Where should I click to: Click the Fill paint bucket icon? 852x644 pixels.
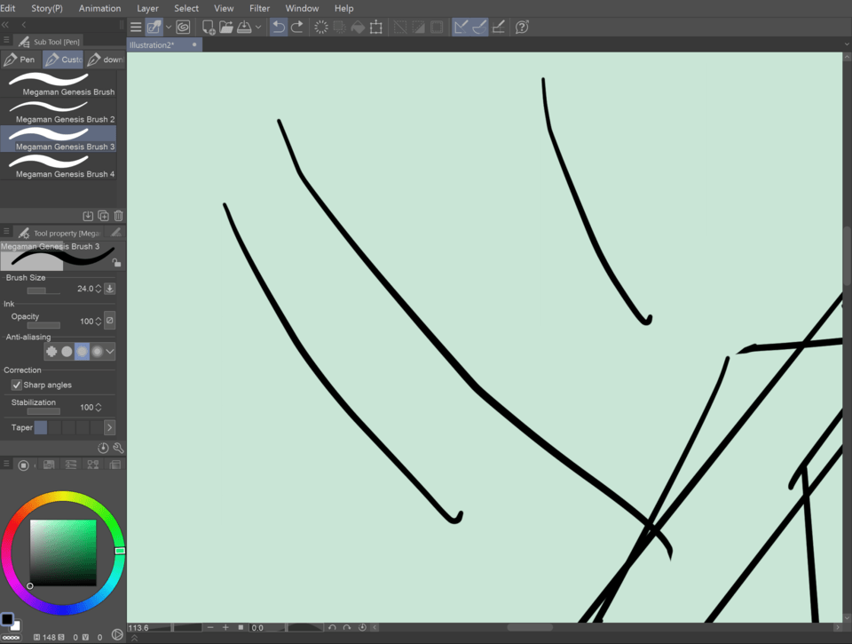pyautogui.click(x=358, y=27)
